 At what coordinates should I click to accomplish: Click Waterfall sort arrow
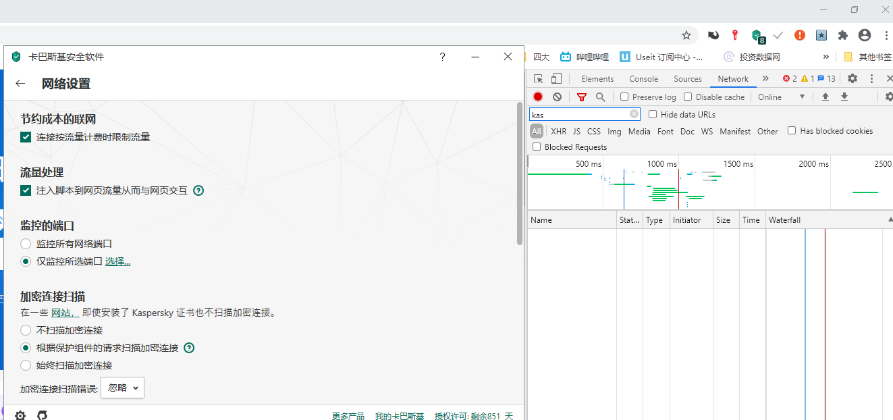pyautogui.click(x=890, y=219)
